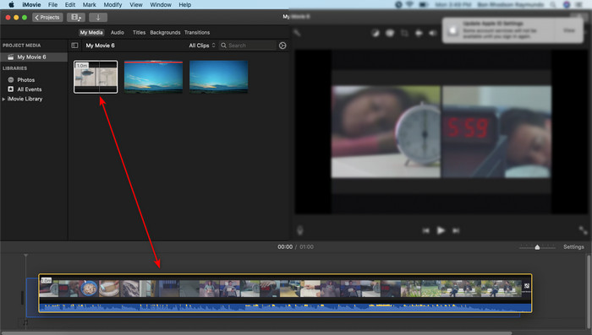Image resolution: width=592 pixels, height=335 pixels.
Task: Click the magic wand auto-enhance icon
Action: click(298, 33)
